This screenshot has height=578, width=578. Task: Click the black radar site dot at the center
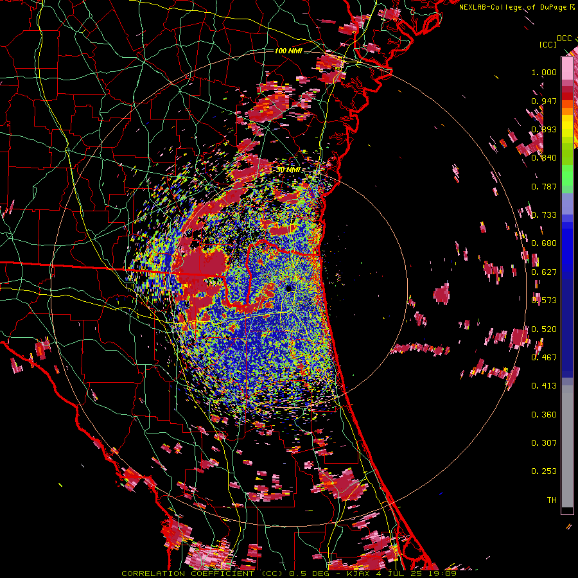pos(289,288)
